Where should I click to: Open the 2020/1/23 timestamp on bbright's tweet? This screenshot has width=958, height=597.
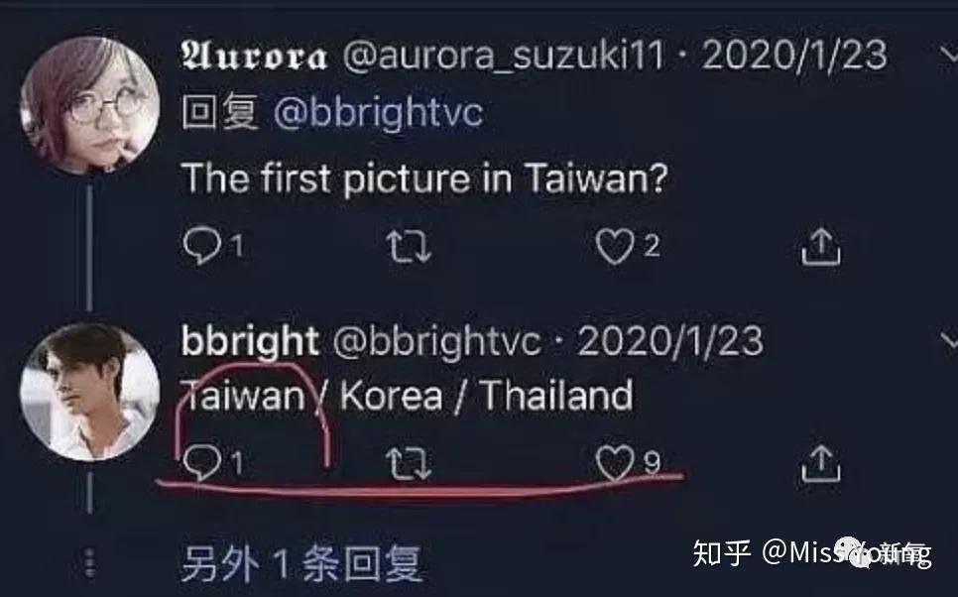[x=670, y=340]
